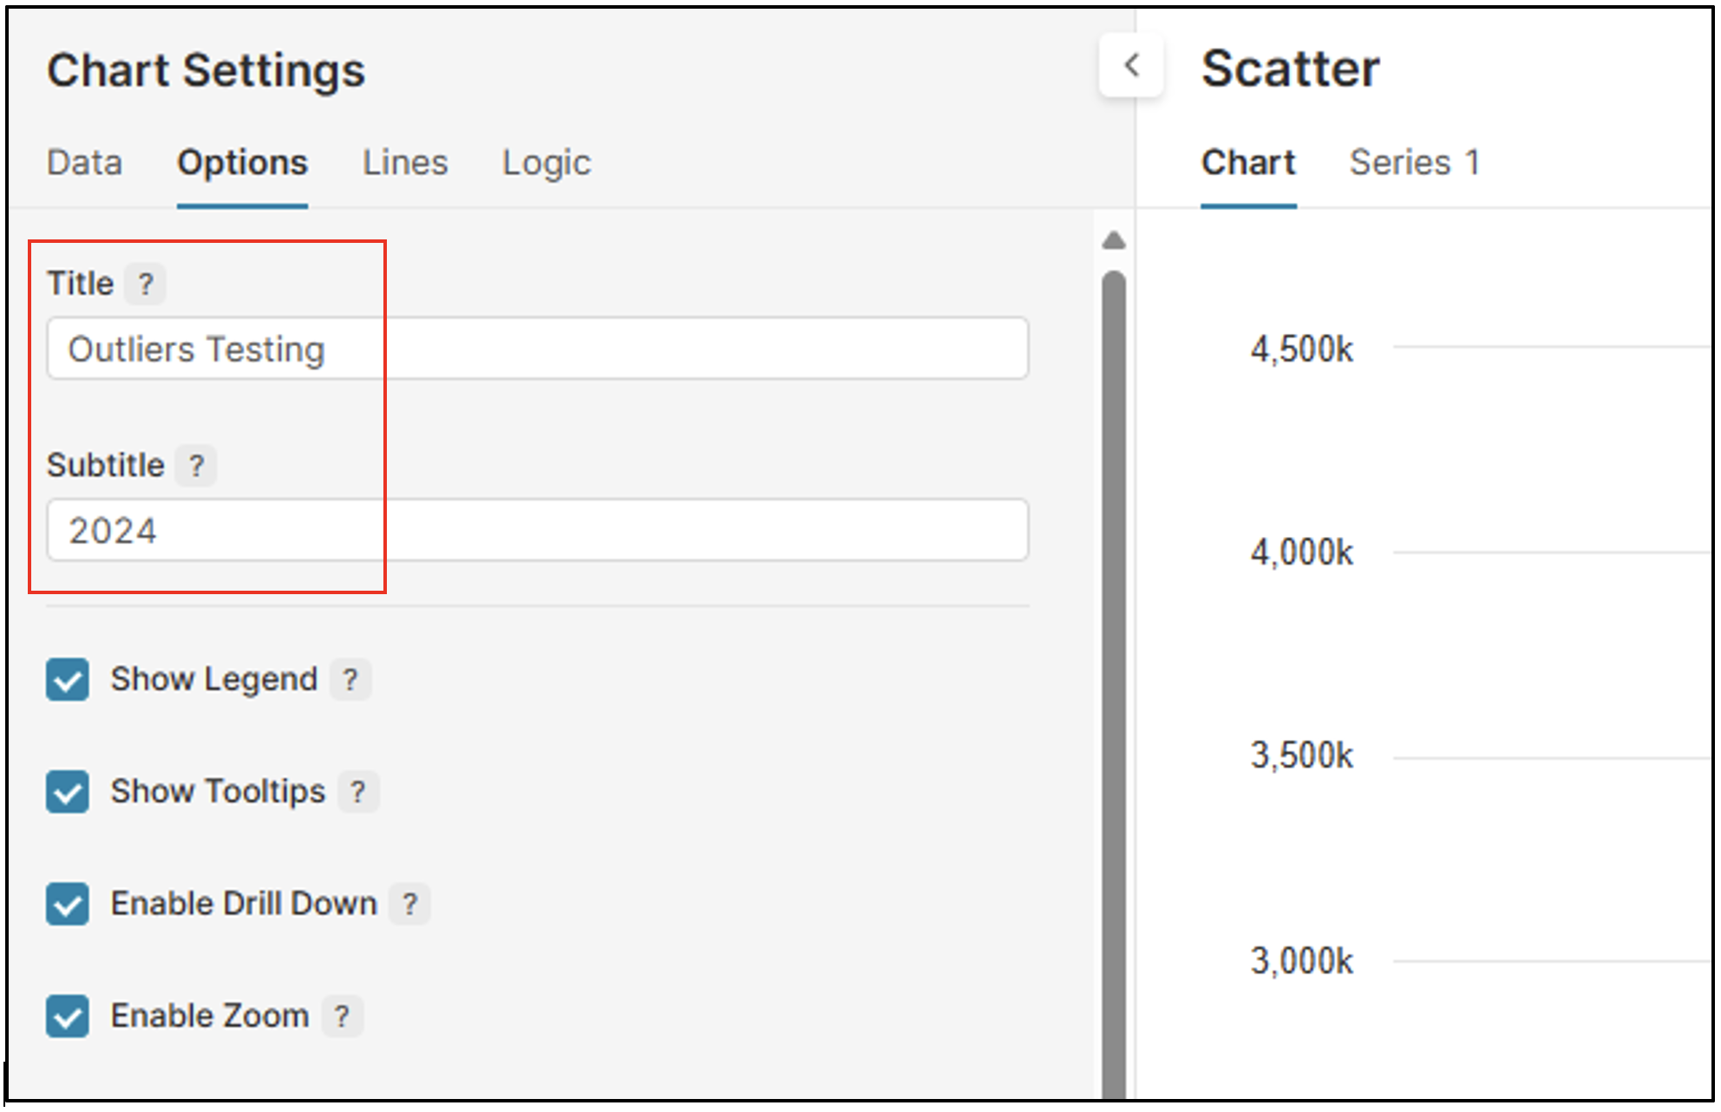The image size is (1721, 1112).
Task: Click the Enable Drill Down help icon
Action: tap(409, 905)
